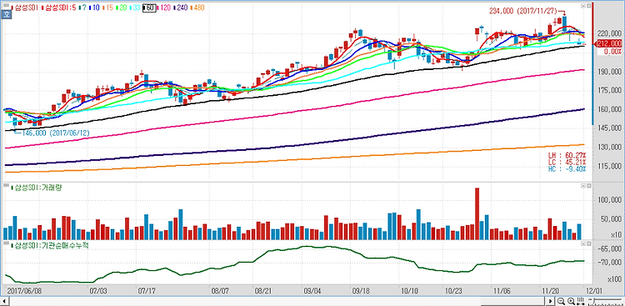Minimize the price chart pane

click(583, 6)
